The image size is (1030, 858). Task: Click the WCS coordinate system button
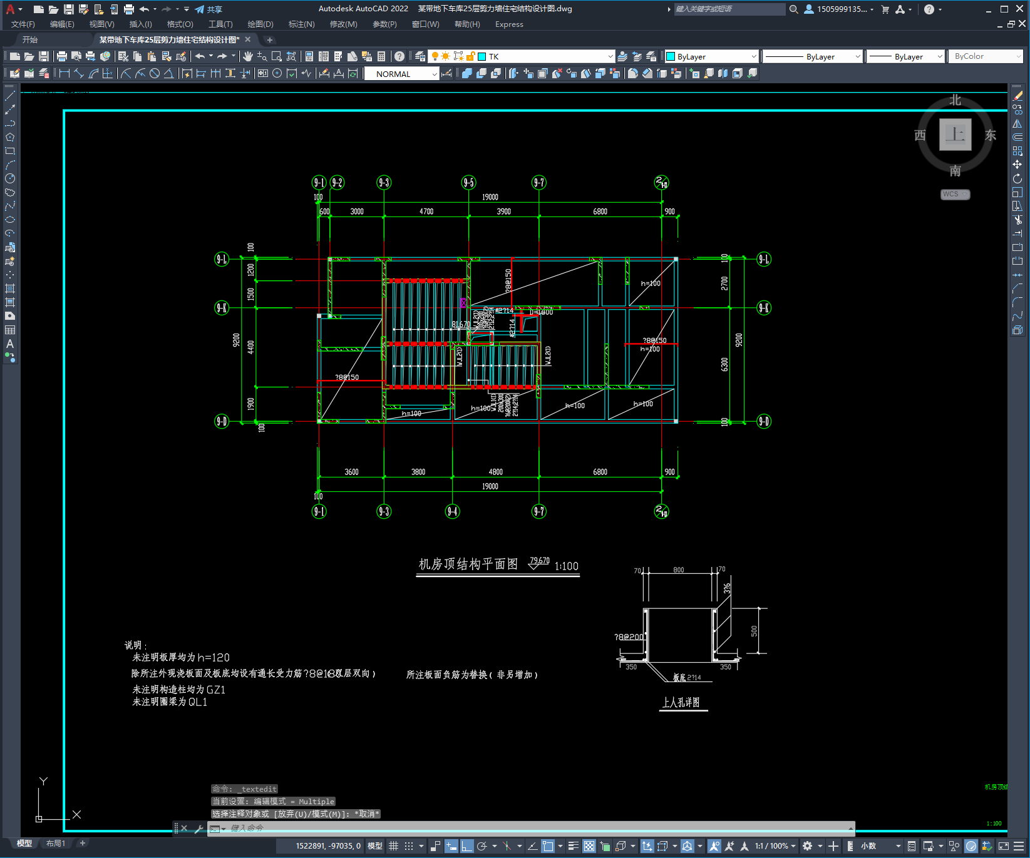955,194
